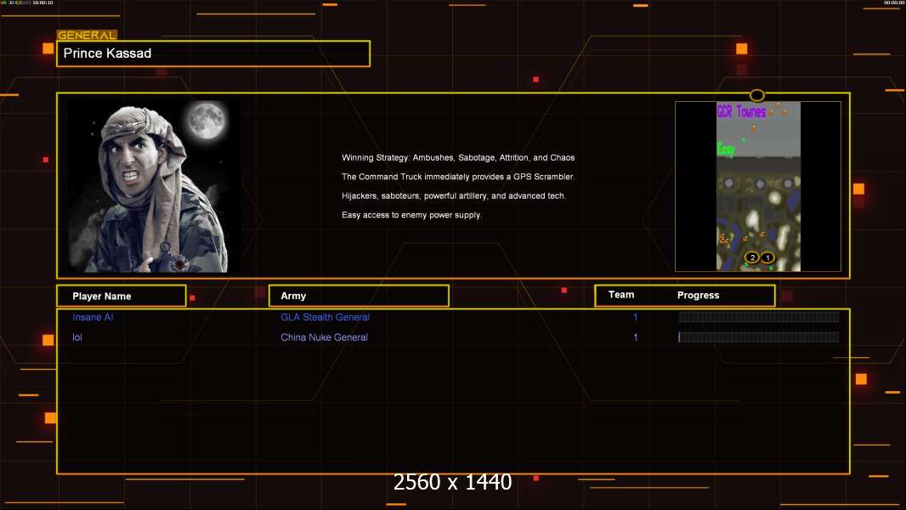Click the Prince Kassad portrait image
906x510 pixels.
click(x=155, y=186)
